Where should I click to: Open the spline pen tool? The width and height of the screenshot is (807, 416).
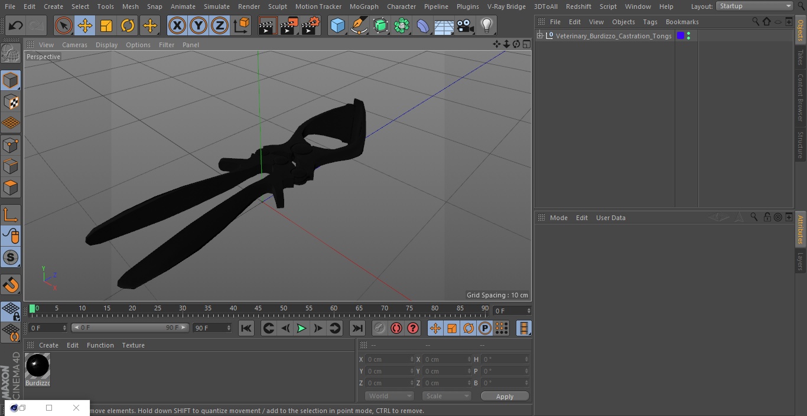[x=359, y=25]
